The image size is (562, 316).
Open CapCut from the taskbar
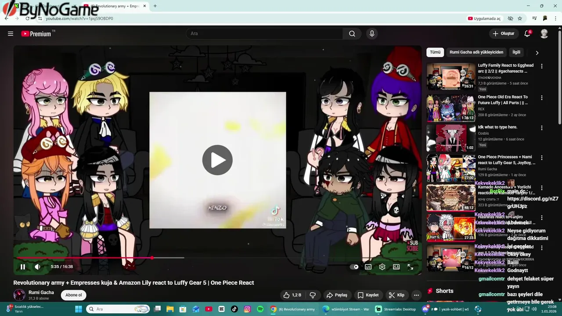pos(221,309)
